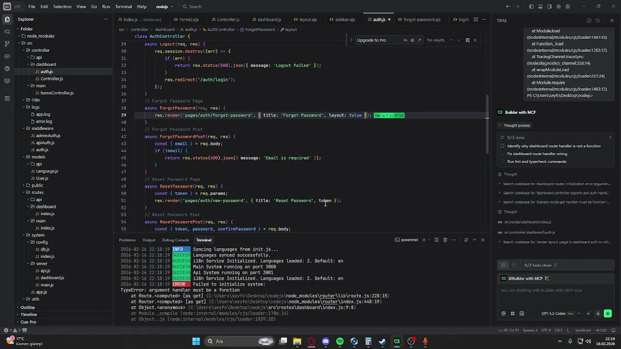
Task: Open the Explorer view in activity bar
Action: (7, 19)
